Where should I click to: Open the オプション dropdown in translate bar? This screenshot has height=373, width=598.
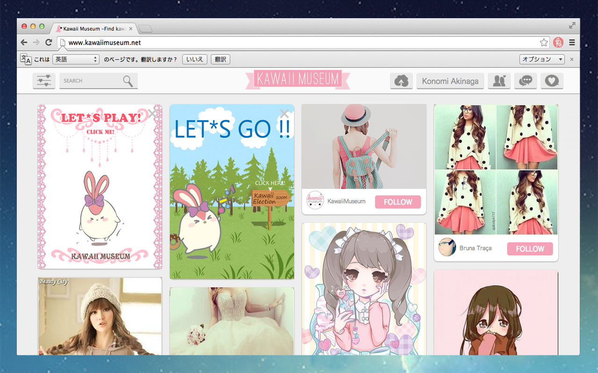coord(541,59)
